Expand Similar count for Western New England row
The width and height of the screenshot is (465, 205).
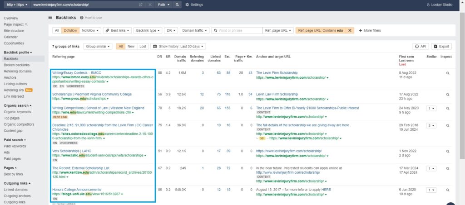click(431, 109)
